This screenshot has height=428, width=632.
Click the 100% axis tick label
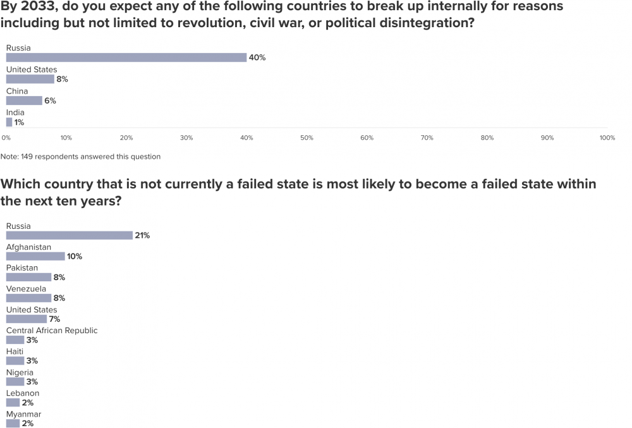tap(607, 137)
